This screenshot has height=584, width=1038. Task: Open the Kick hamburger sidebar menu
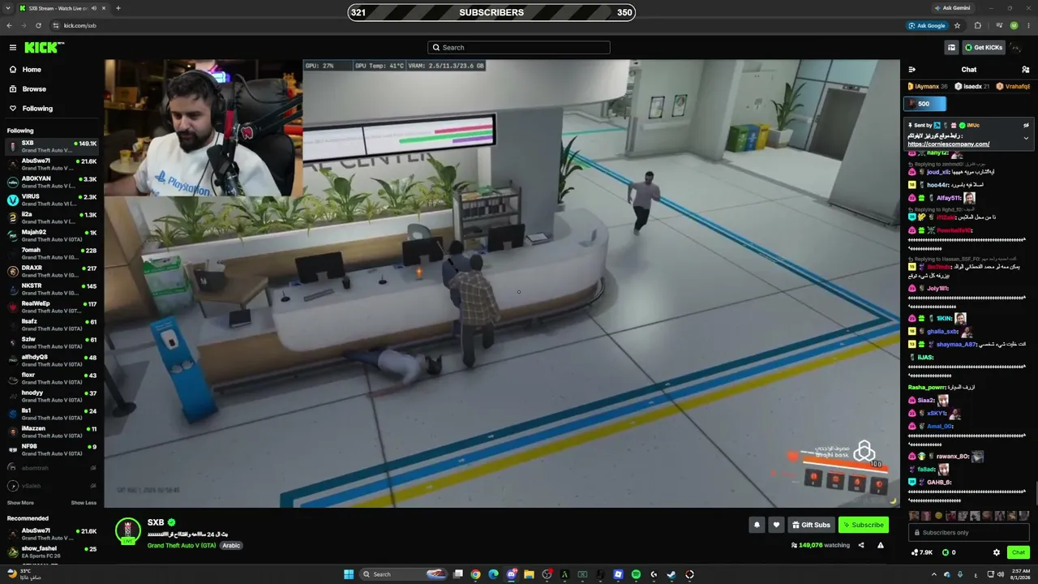[x=13, y=48]
